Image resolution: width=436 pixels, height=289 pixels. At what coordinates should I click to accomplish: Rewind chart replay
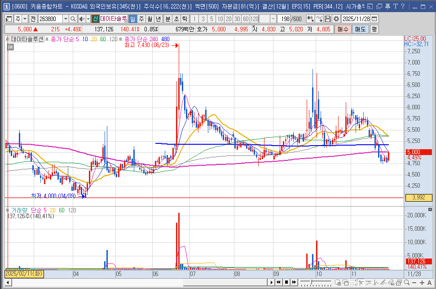278,283
